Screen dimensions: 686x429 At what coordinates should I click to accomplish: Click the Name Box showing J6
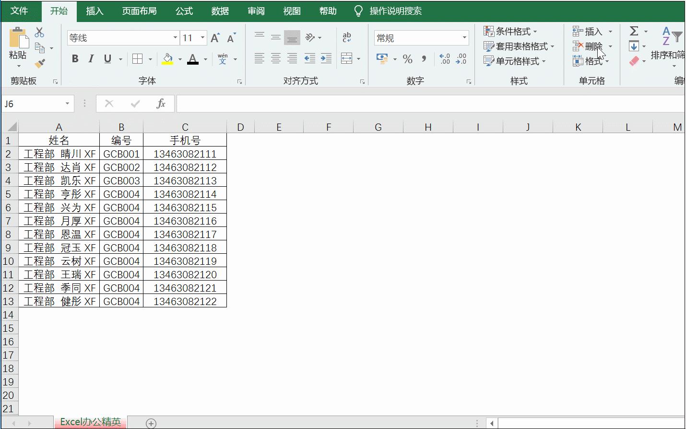(34, 103)
